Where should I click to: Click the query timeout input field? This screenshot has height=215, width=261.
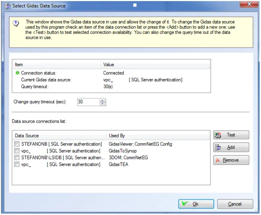[89, 102]
